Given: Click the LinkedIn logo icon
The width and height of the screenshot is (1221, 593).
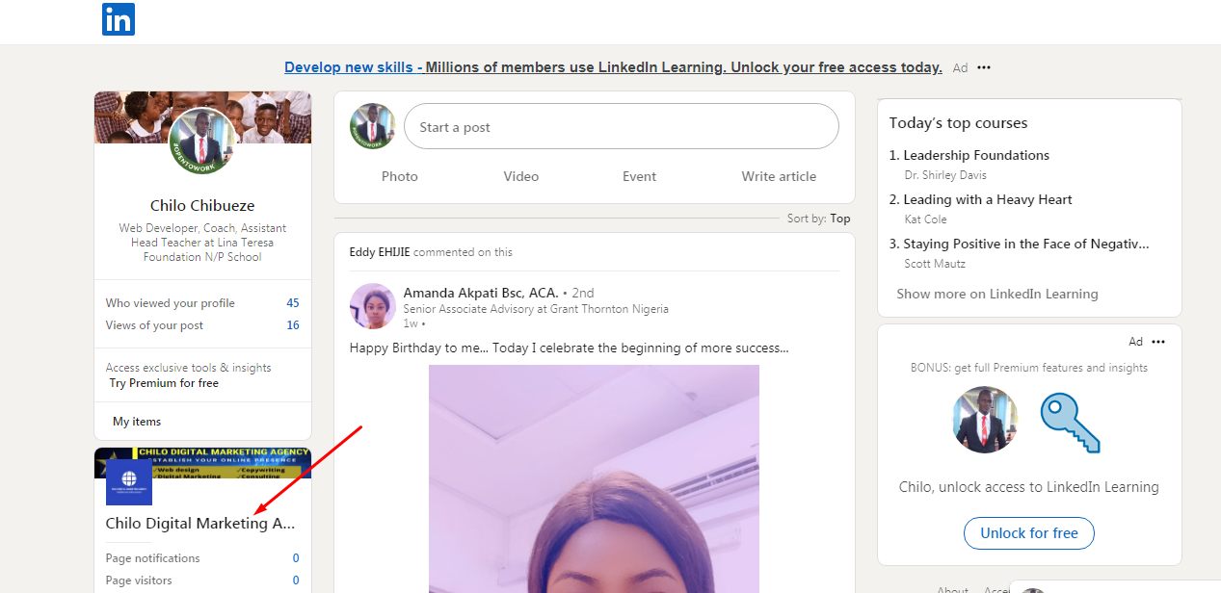Looking at the screenshot, I should (x=119, y=19).
